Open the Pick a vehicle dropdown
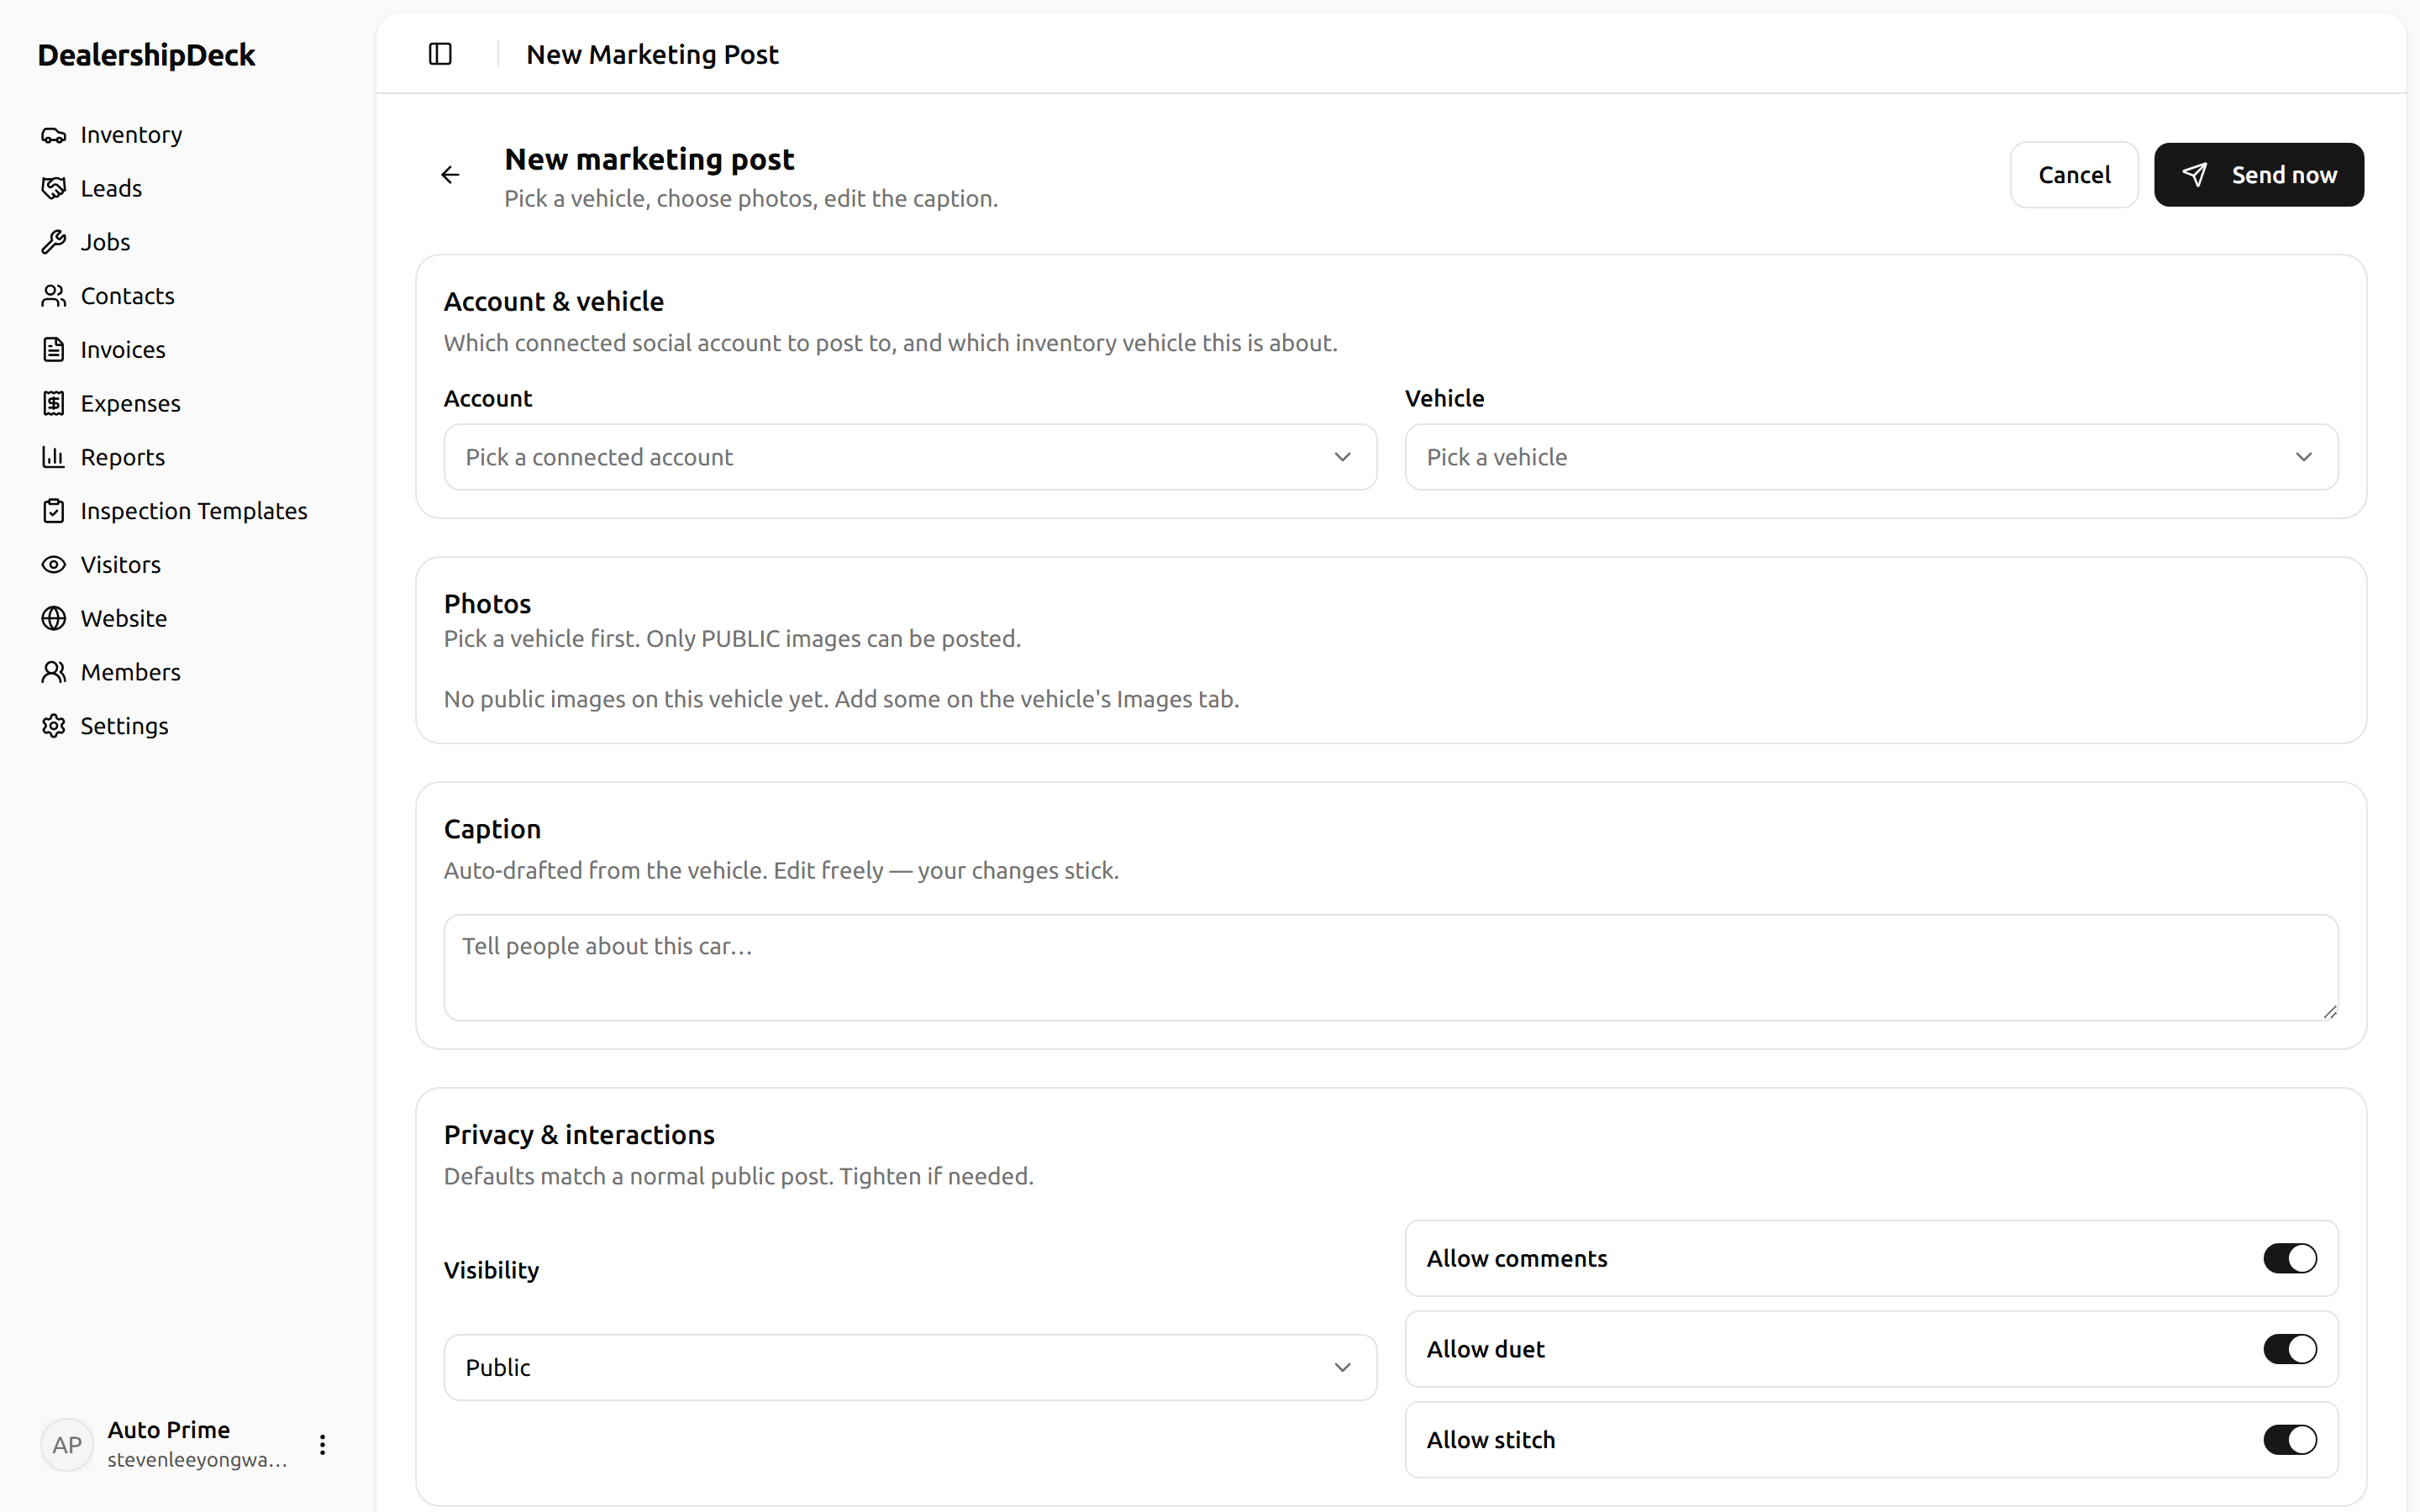 pyautogui.click(x=1871, y=457)
